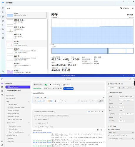Select 磁盘 1 (C: D:) in performance list
This screenshot has width=135, height=147.
tap(26, 29)
